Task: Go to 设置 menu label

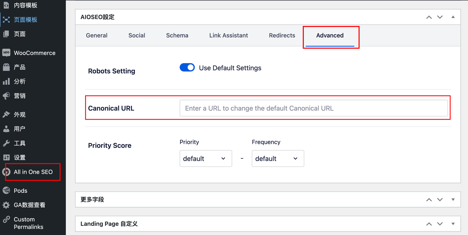Action: tap(20, 157)
